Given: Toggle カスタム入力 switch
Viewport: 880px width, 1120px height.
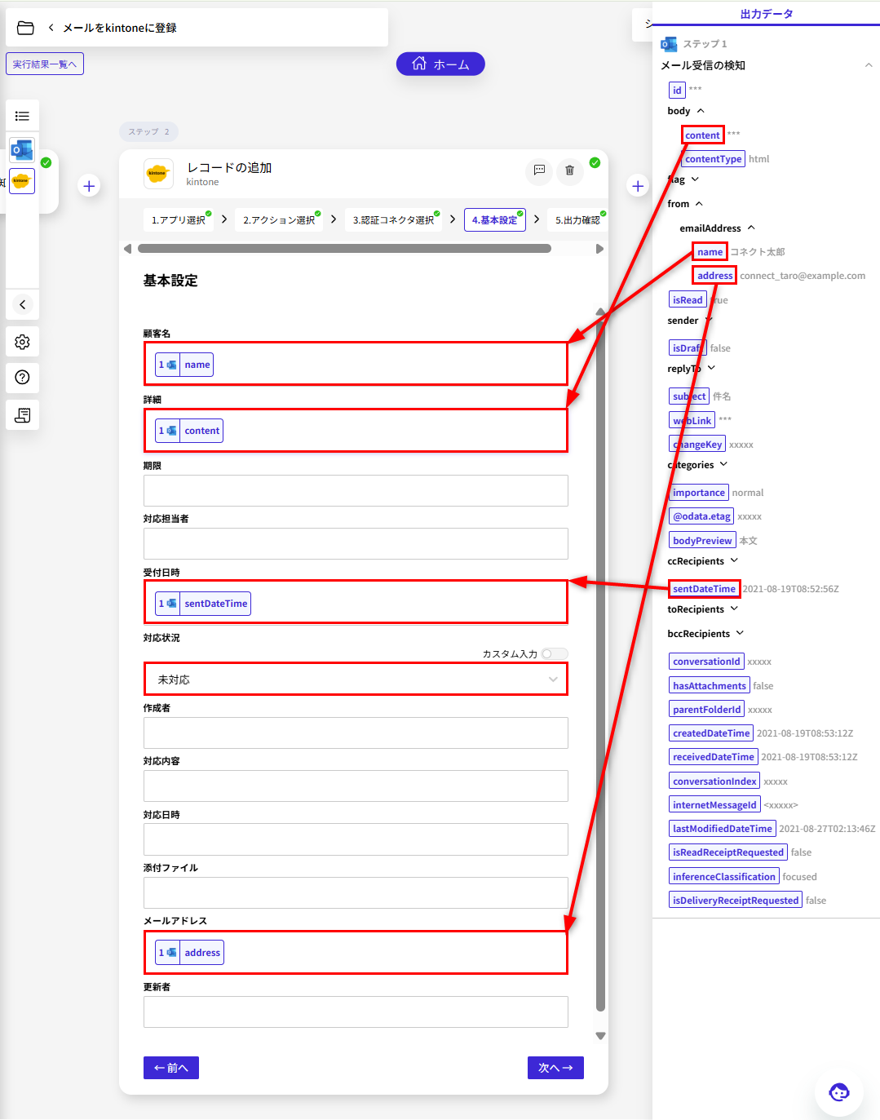Looking at the screenshot, I should tap(555, 653).
